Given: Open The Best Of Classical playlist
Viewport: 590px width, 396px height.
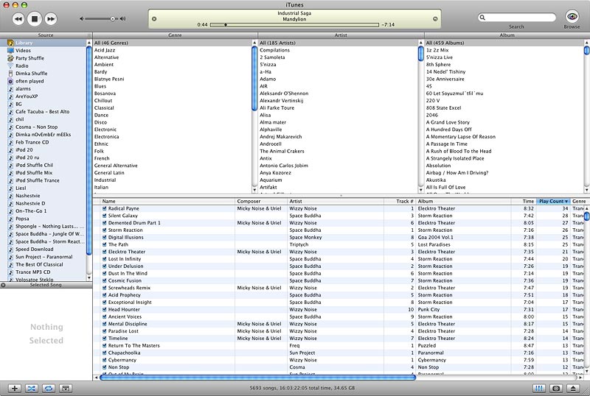Looking at the screenshot, I should point(44,264).
